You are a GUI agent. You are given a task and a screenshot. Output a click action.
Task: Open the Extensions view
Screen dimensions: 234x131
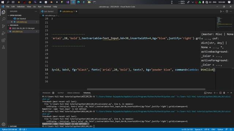pos(3,40)
